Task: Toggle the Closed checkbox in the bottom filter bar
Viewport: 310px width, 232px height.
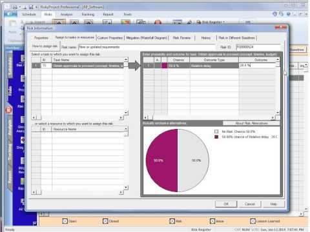Action: coord(105,221)
